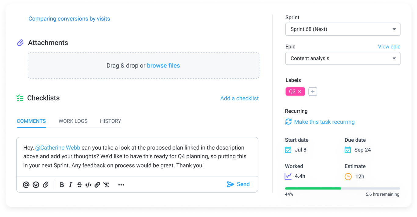Image resolution: width=417 pixels, height=217 pixels.
Task: Remove the Q3 label
Action: click(300, 92)
